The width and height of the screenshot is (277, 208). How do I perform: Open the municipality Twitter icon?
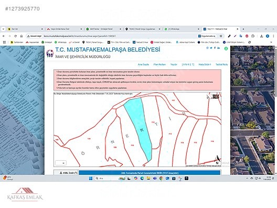[x=211, y=48]
